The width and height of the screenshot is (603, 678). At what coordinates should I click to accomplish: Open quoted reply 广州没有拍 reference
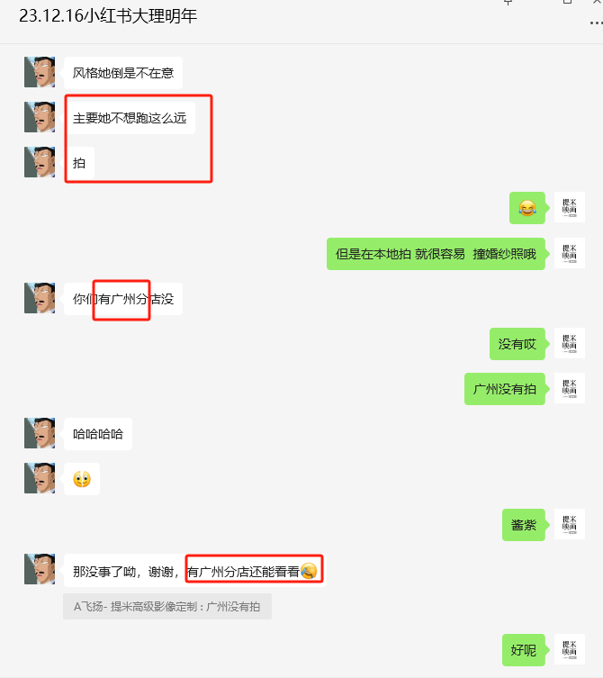167,607
